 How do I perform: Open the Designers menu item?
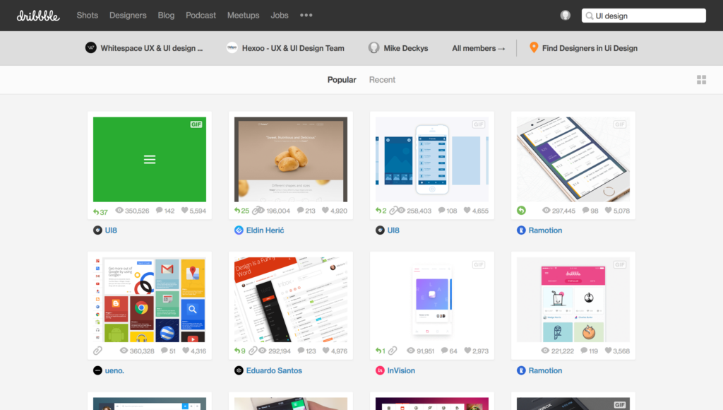[128, 16]
